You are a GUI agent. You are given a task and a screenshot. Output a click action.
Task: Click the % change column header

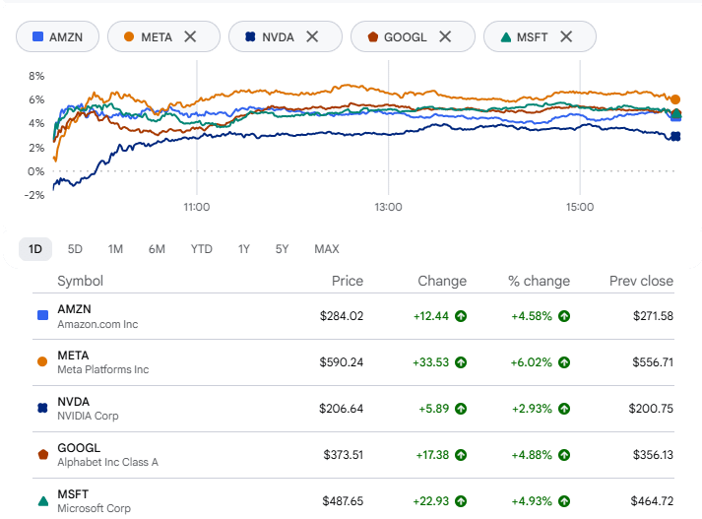(539, 282)
